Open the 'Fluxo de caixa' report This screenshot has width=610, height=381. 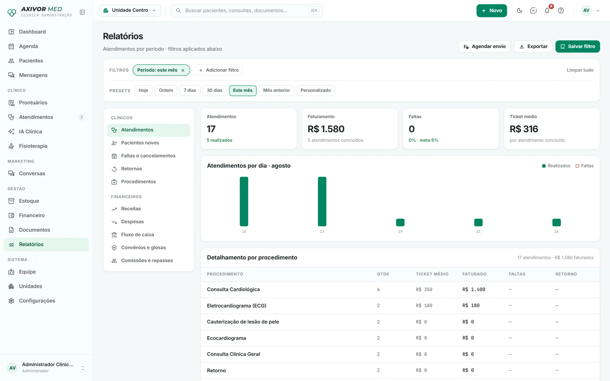pyautogui.click(x=148, y=235)
